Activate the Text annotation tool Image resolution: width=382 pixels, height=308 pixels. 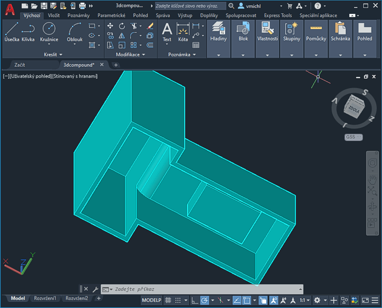(167, 31)
